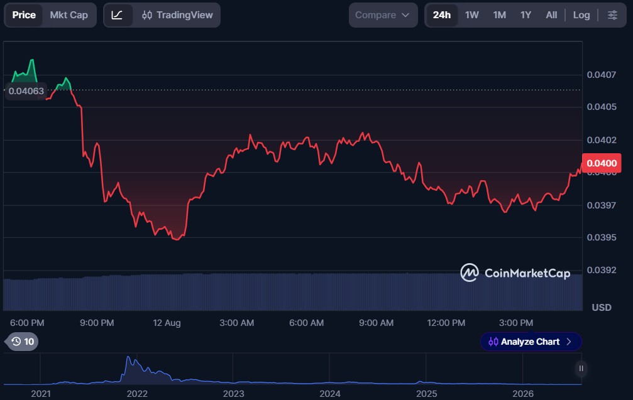Open TradingView candlestick chart mode
The height and width of the screenshot is (400, 633).
coord(177,15)
